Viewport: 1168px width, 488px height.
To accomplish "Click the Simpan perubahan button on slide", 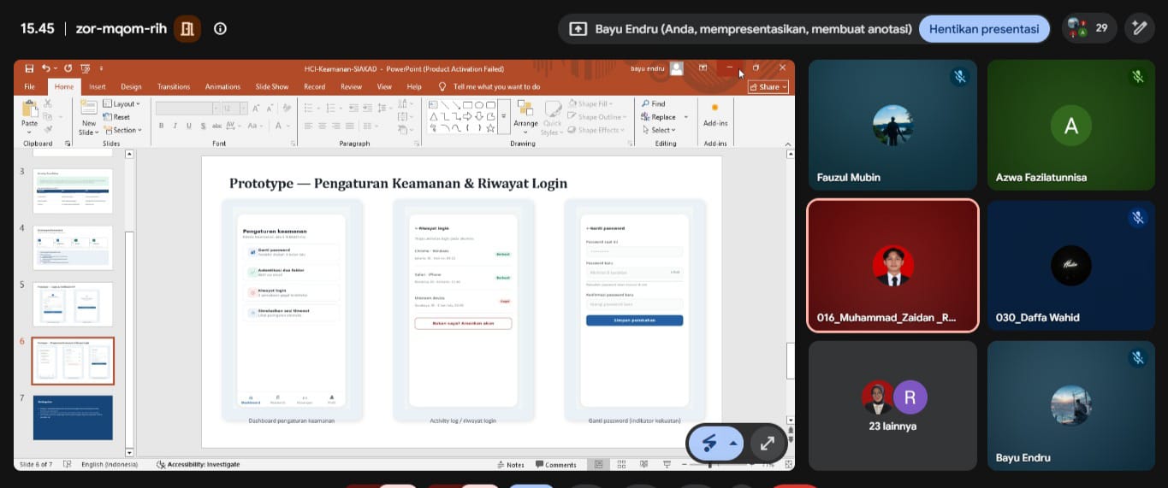I will click(634, 320).
